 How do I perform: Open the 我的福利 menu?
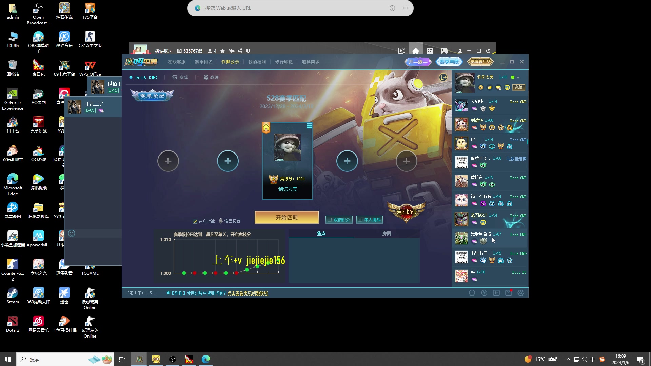(257, 62)
